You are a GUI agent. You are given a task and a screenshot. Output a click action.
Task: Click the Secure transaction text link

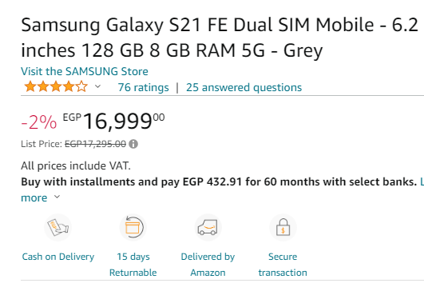[283, 265]
